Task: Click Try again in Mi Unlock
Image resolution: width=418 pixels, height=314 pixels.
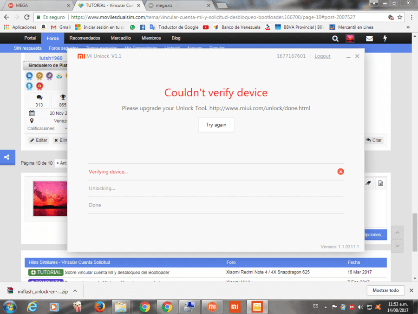Action: [216, 125]
